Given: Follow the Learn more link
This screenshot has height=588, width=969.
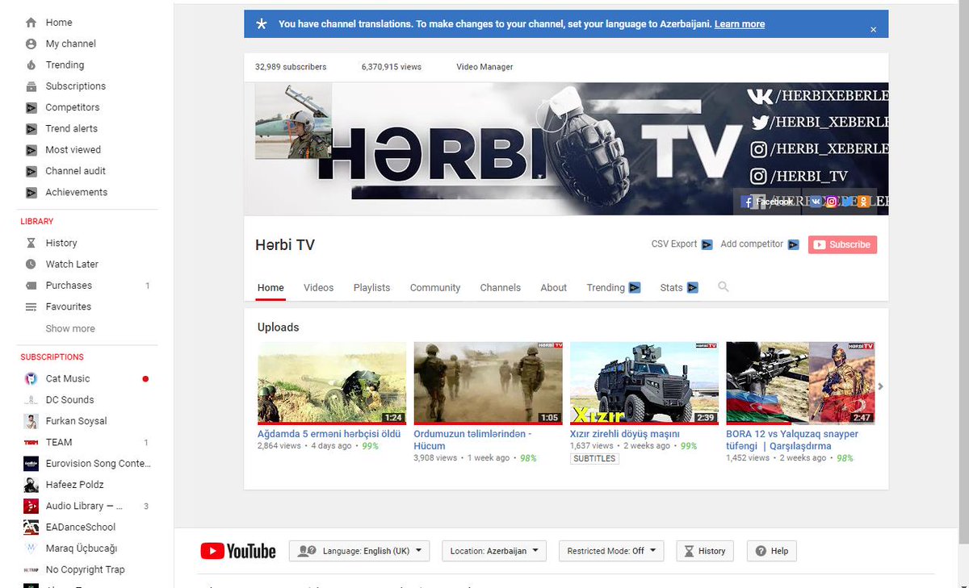Looking at the screenshot, I should coord(740,24).
